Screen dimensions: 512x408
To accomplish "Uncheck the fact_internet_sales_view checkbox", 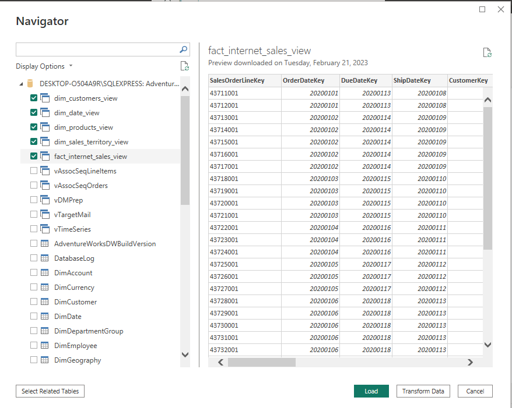I will [x=34, y=156].
